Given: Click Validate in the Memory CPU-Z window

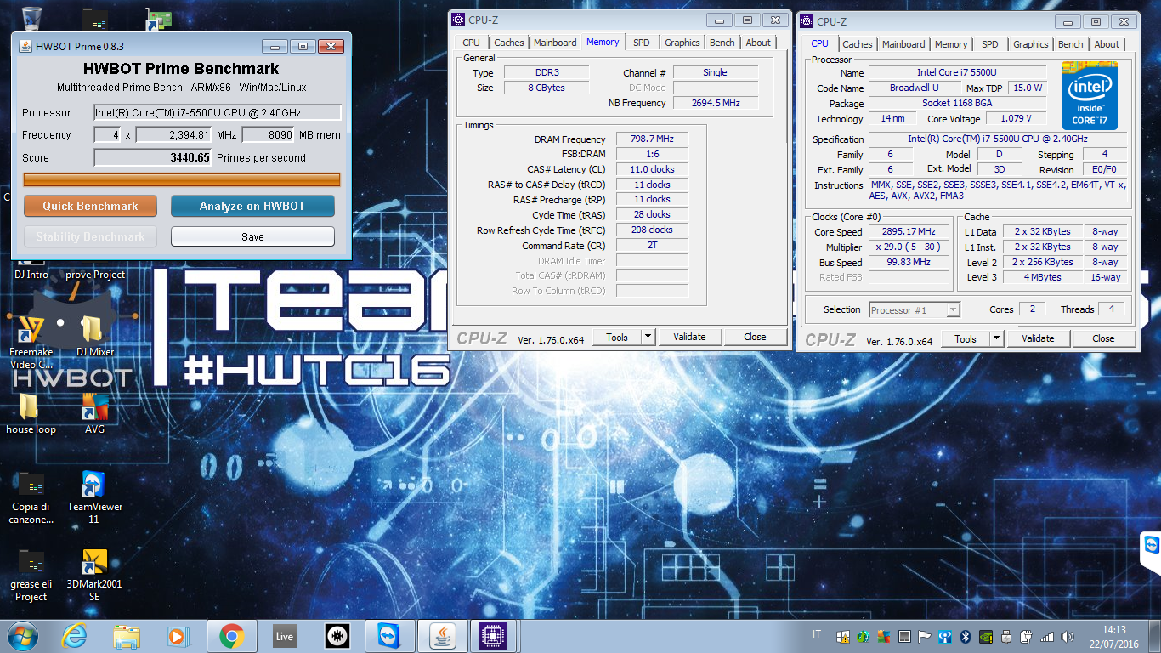Looking at the screenshot, I should (x=689, y=337).
